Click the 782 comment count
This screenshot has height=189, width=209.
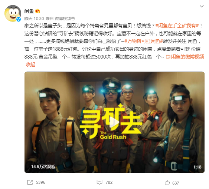coord(109,182)
